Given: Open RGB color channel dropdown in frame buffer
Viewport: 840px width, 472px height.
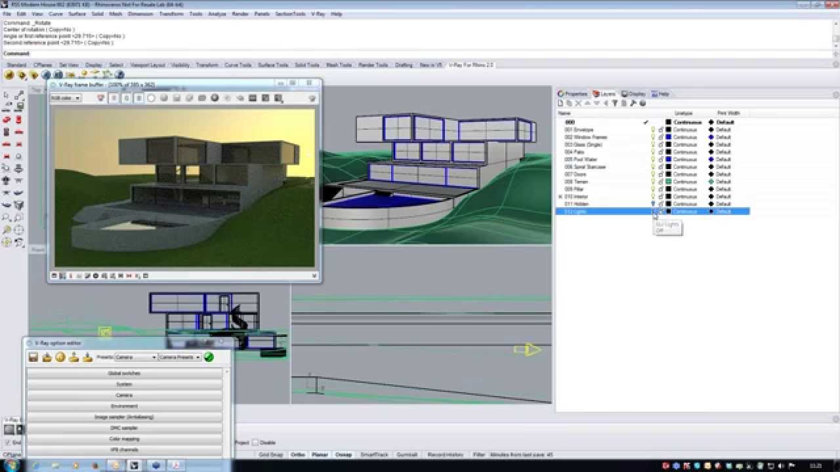Looking at the screenshot, I should [66, 98].
